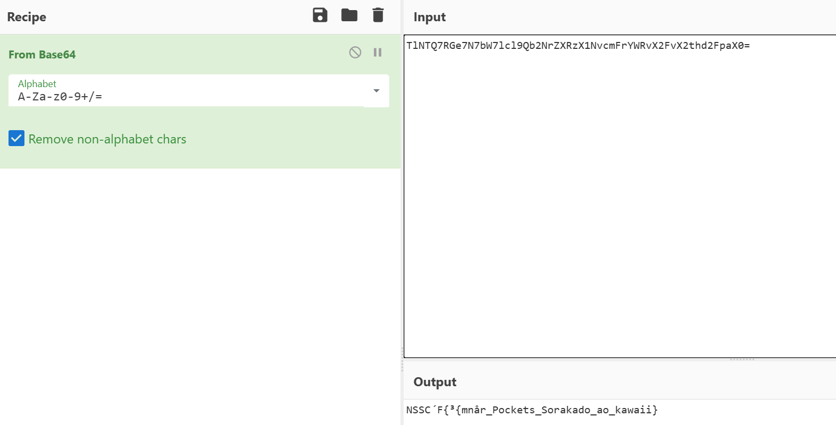836x425 pixels.
Task: Click the Save recipe floppy disk icon
Action: (x=320, y=15)
